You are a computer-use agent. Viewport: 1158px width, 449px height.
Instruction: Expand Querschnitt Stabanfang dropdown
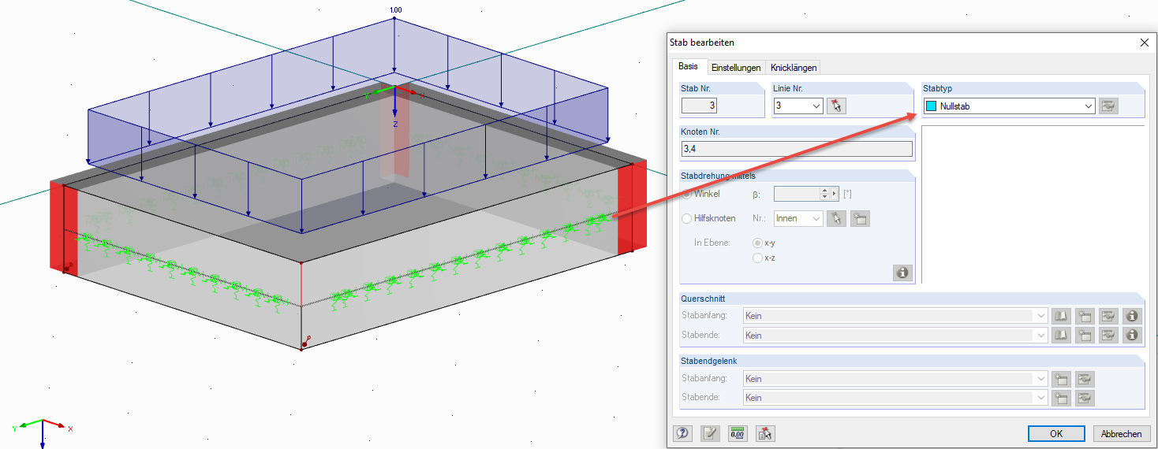pos(1041,315)
